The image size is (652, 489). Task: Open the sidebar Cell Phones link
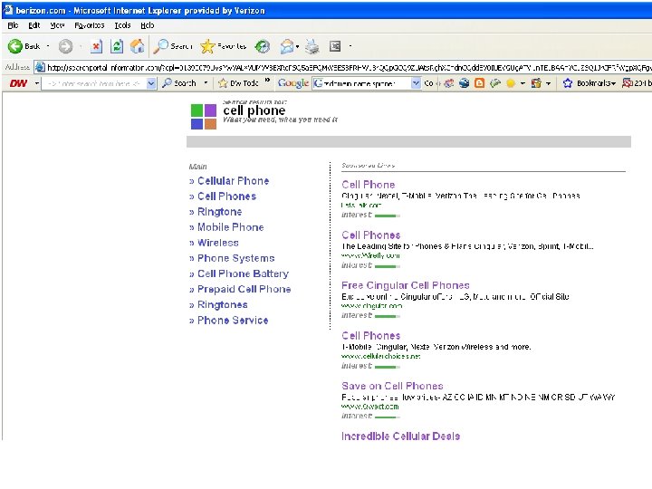pos(226,197)
